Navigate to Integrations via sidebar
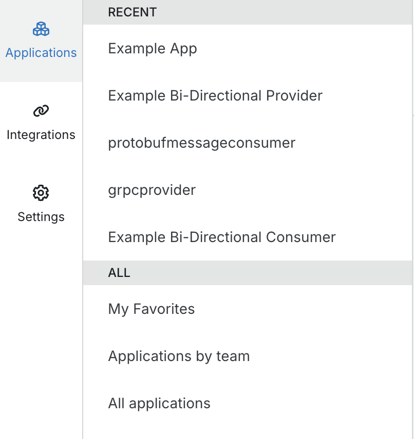Screen dimensions: 414x439 [41, 123]
